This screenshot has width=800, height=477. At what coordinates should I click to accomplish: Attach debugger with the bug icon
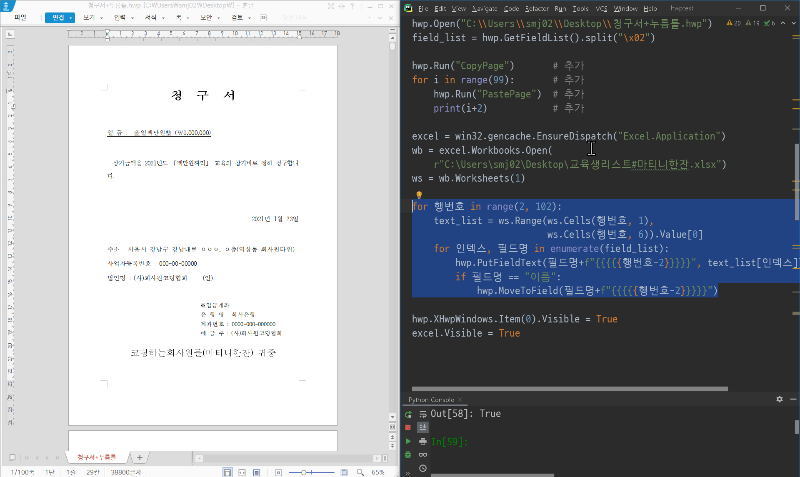[408, 455]
